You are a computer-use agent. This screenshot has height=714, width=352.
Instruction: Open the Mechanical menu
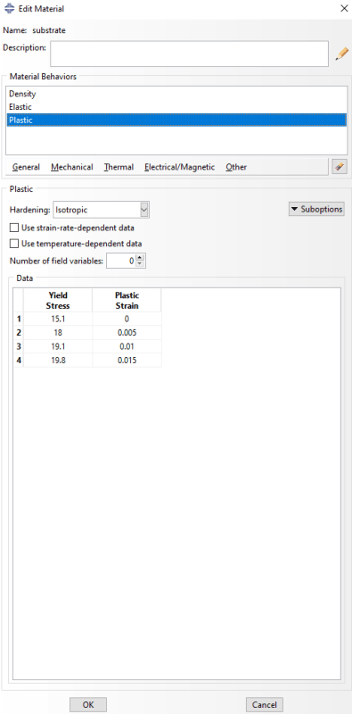[72, 167]
